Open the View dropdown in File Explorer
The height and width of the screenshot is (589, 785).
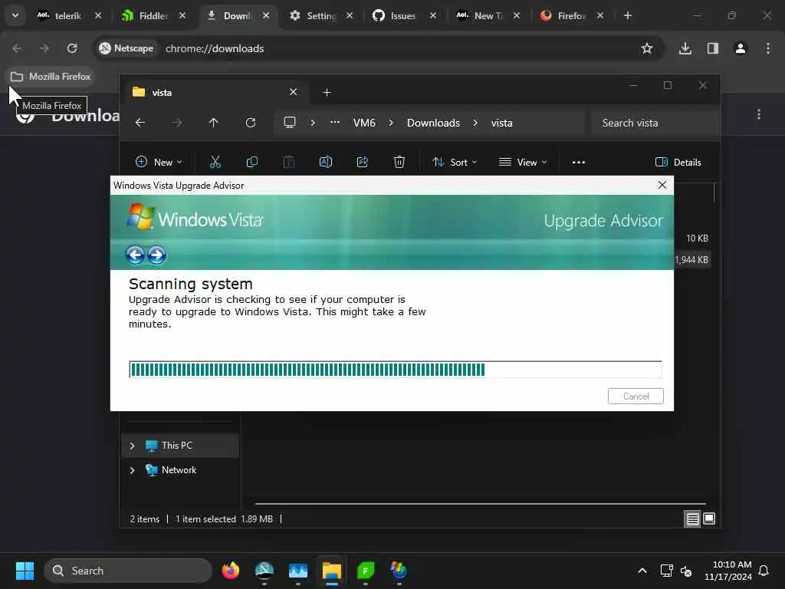click(523, 162)
